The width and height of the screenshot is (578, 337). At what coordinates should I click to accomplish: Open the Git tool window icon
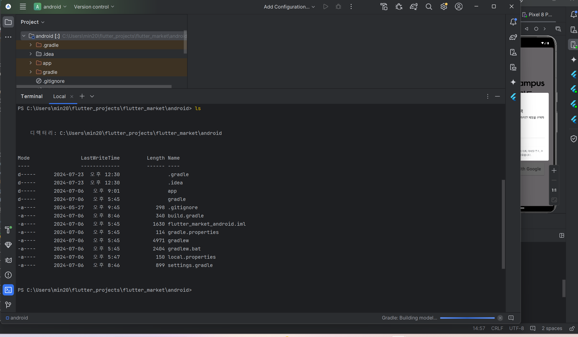coord(8,305)
